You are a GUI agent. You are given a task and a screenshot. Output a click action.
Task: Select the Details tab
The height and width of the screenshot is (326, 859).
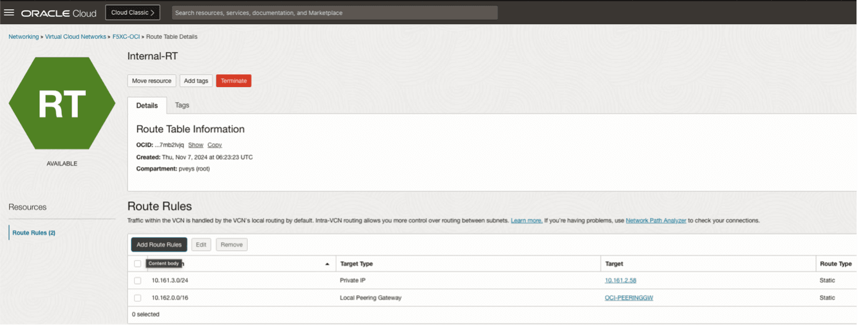(x=147, y=106)
